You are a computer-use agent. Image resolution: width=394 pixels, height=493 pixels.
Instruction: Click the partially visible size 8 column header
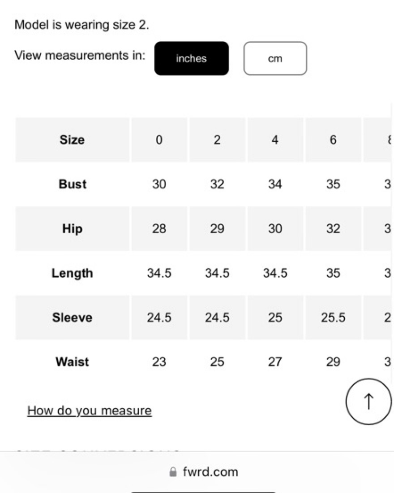(378, 140)
